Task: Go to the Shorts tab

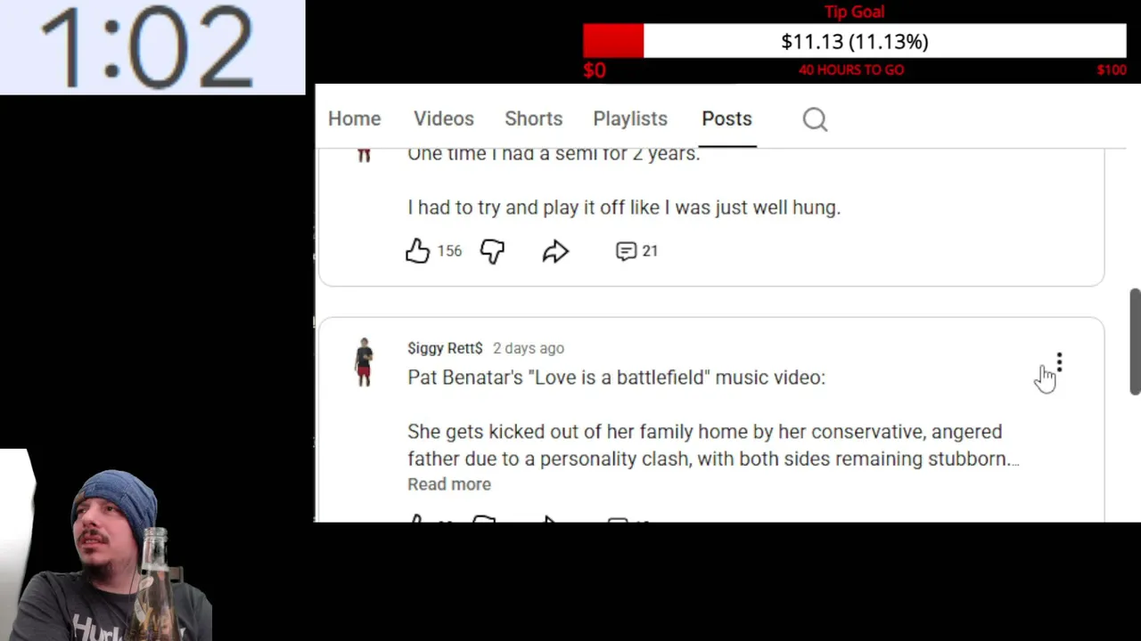Action: point(533,118)
